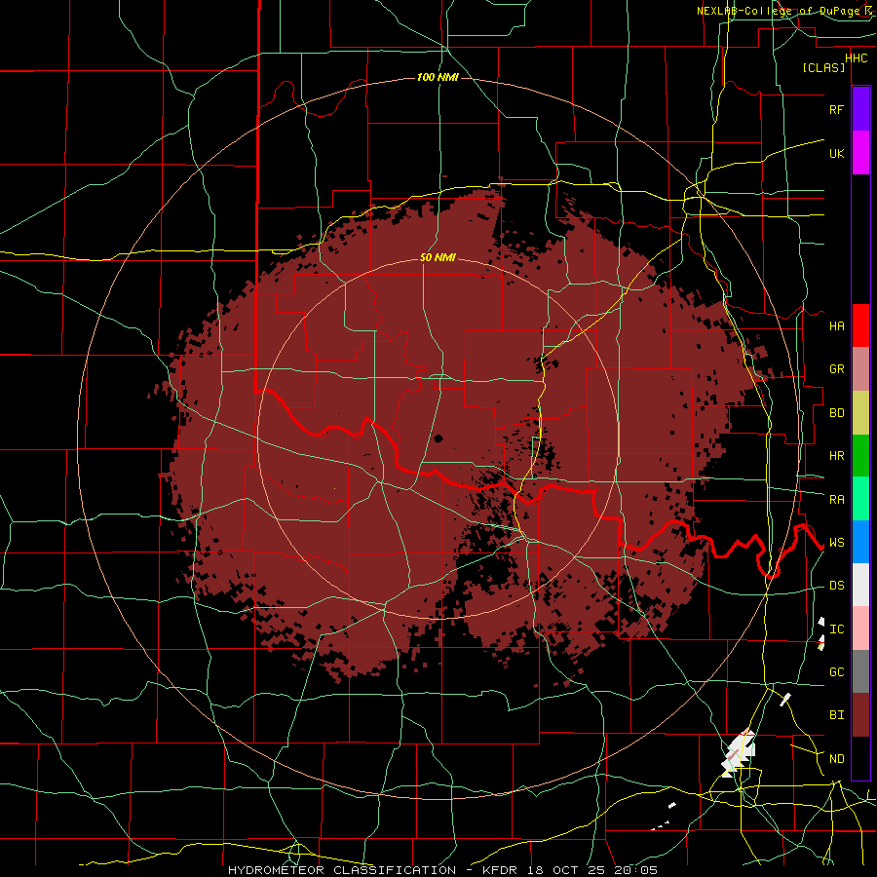Image resolution: width=877 pixels, height=877 pixels.
Task: Click the 100 NMI range ring label
Action: pos(438,77)
